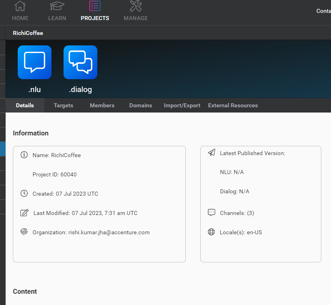The width and height of the screenshot is (331, 305).
Task: Click the Learn graduation cap icon
Action: pos(57,6)
